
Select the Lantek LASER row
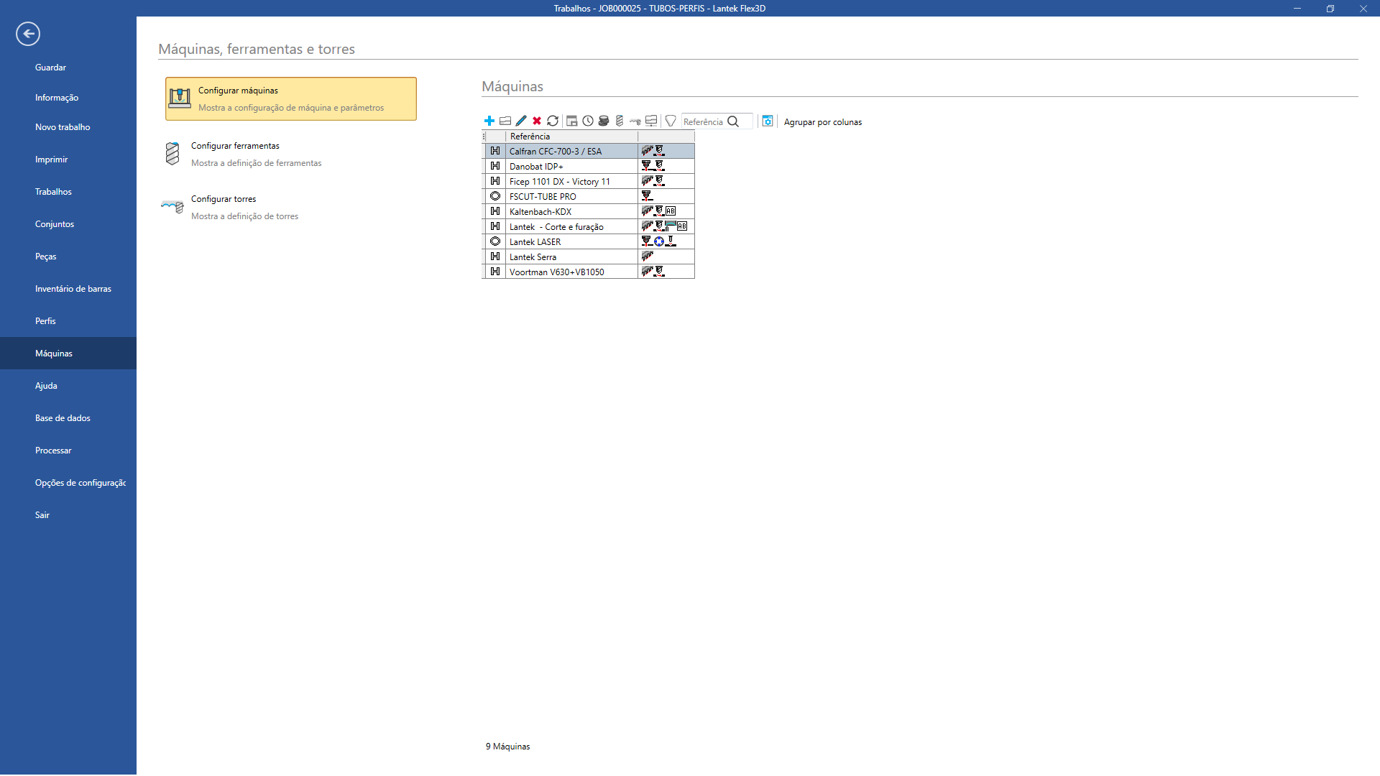pos(588,241)
